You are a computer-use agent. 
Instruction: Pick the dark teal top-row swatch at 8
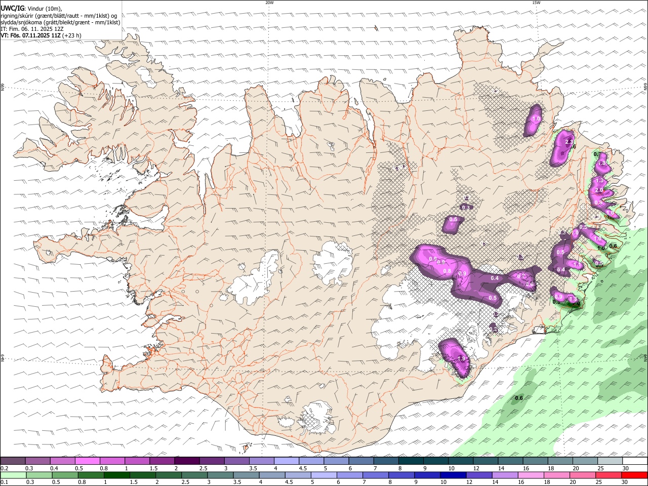tap(411, 461)
